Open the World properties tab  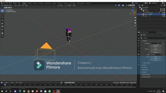click(139, 48)
